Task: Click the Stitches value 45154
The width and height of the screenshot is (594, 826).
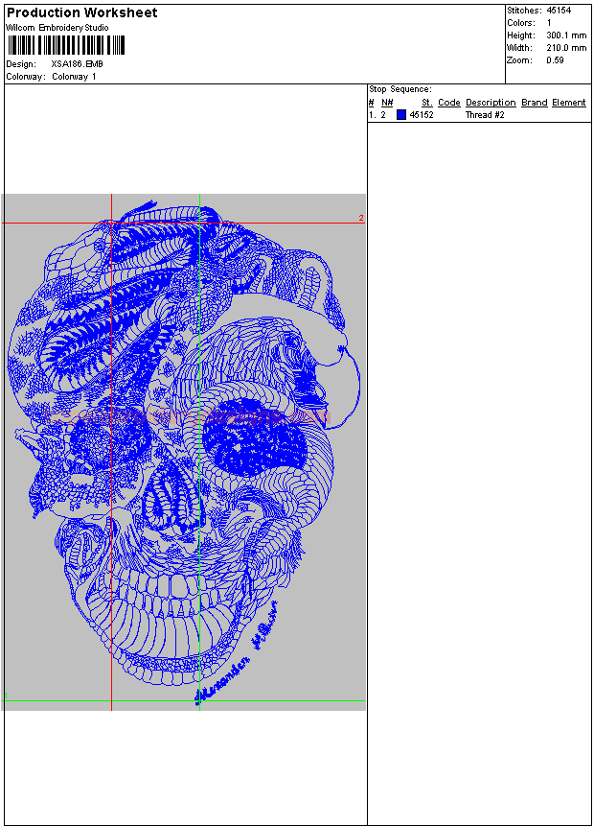Action: pos(559,11)
